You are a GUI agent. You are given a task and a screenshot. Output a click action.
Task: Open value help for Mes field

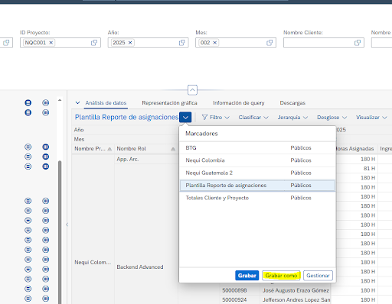coord(269,43)
